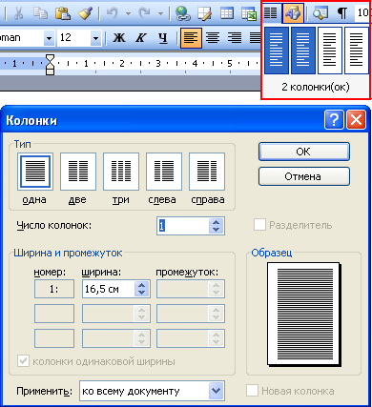
Task: Select the 'одна' one-column preset
Action: (x=35, y=172)
